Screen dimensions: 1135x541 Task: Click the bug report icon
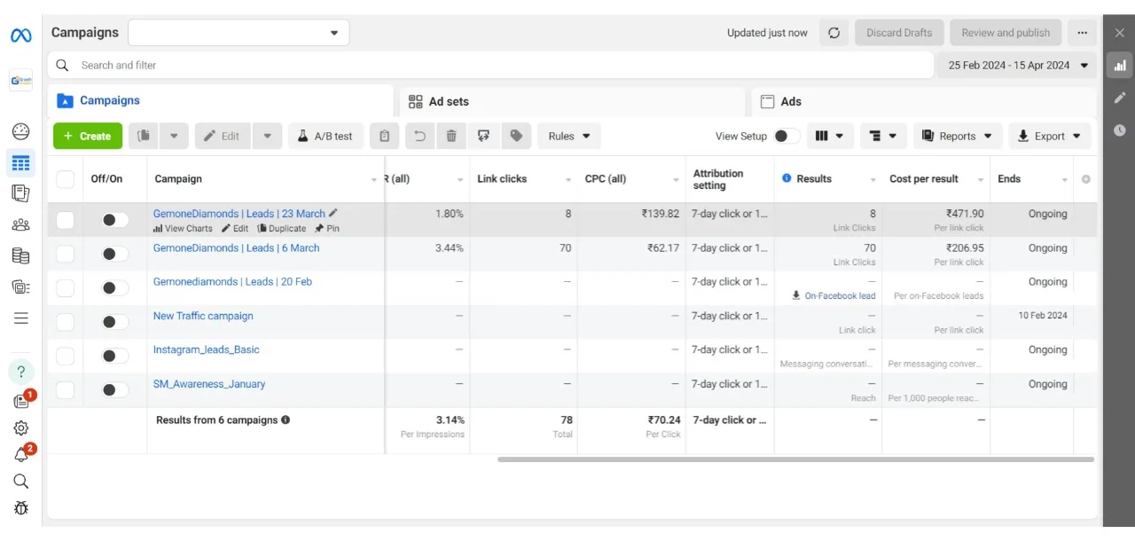point(20,508)
